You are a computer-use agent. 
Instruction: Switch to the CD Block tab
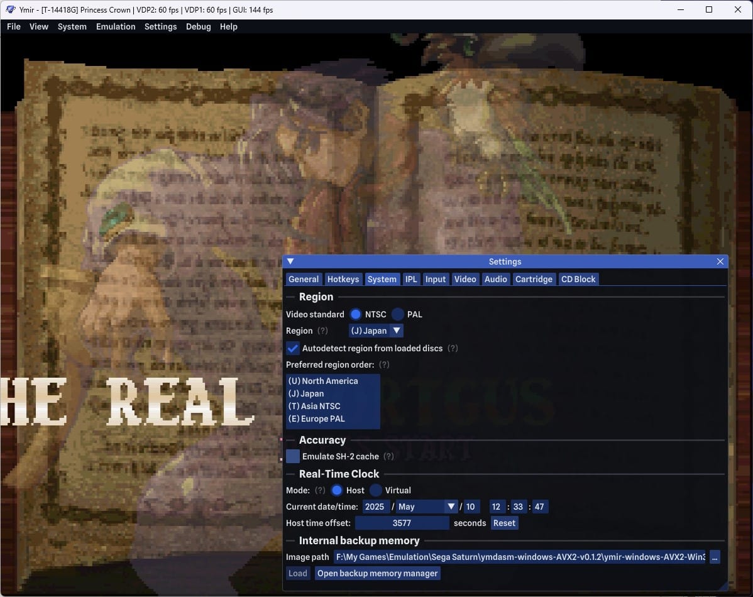pyautogui.click(x=578, y=279)
